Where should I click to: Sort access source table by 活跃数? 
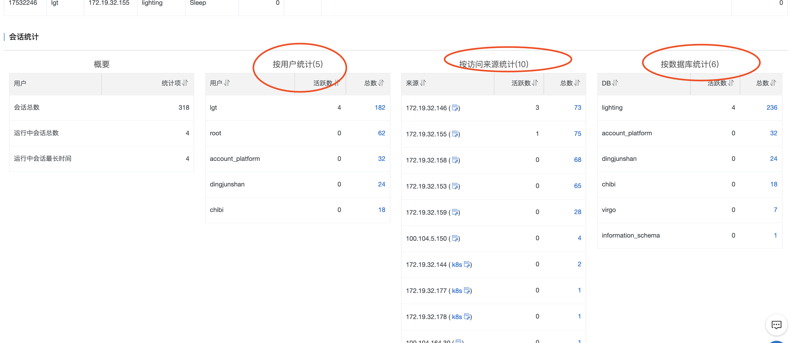(535, 83)
